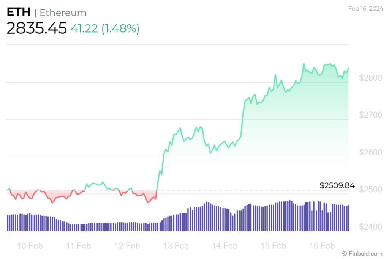The height and width of the screenshot is (259, 389).
Task: Select the 13 Feb date marker
Action: coord(176,246)
